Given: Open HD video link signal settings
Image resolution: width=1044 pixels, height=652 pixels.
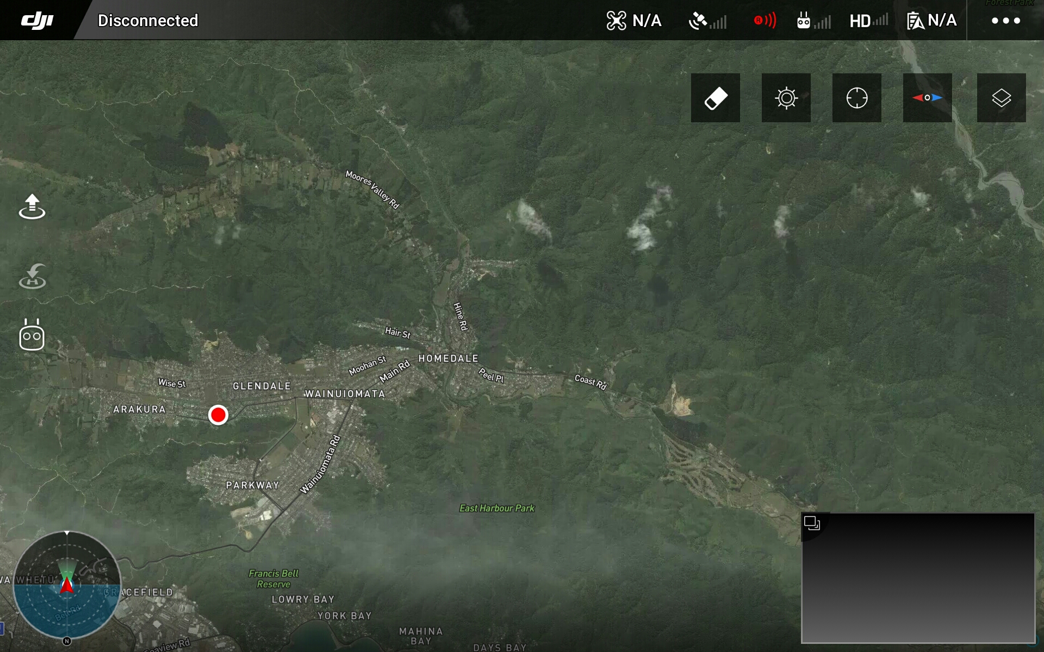Looking at the screenshot, I should [x=868, y=21].
